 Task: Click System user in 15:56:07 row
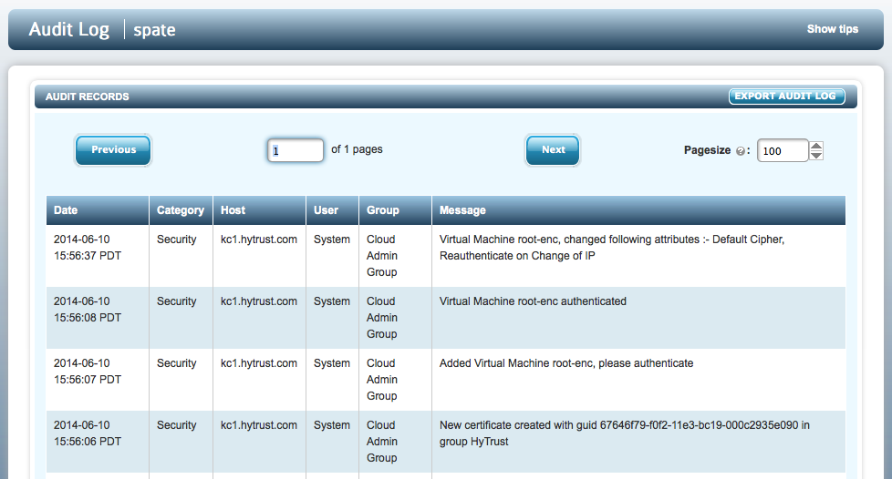coord(332,363)
